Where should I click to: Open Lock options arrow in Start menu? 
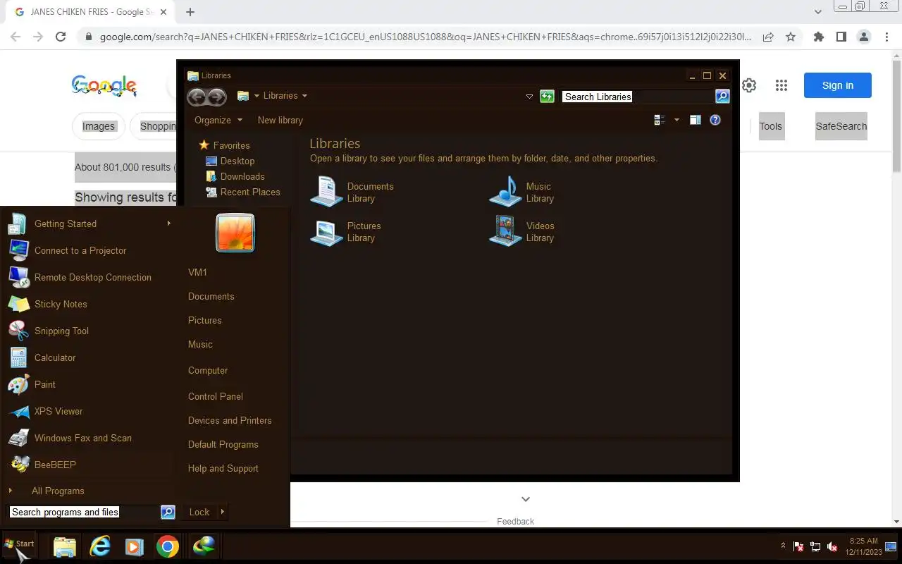(x=223, y=512)
